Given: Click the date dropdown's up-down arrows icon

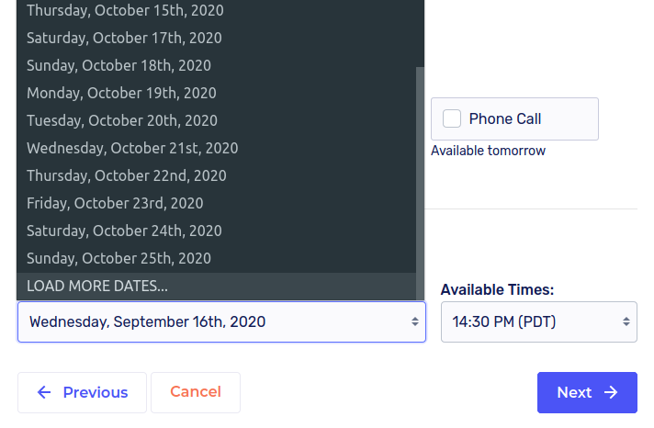Looking at the screenshot, I should (x=414, y=322).
